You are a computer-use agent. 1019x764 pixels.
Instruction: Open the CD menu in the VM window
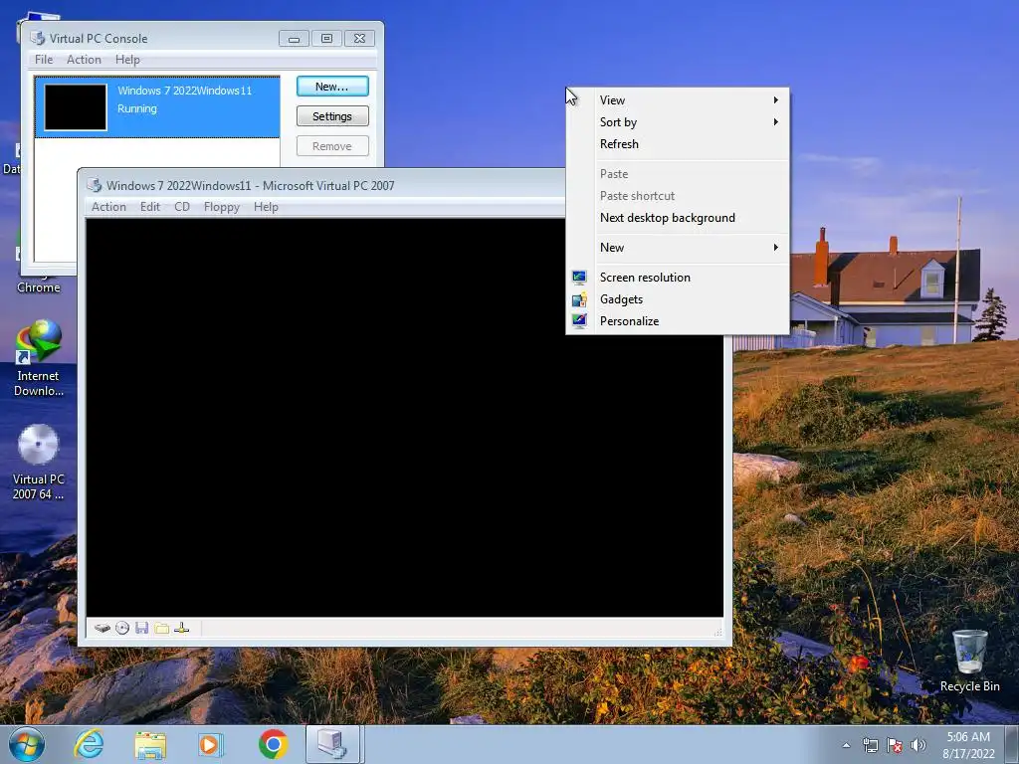(x=182, y=207)
